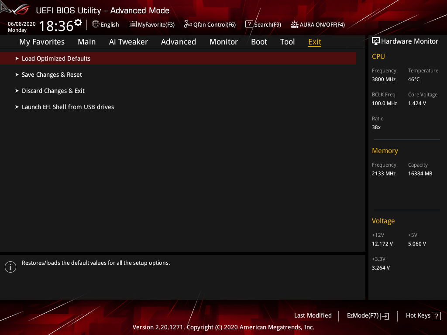Viewport: 447px width, 335px height.
Task: Click the Qfan Control fan icon
Action: tap(188, 24)
